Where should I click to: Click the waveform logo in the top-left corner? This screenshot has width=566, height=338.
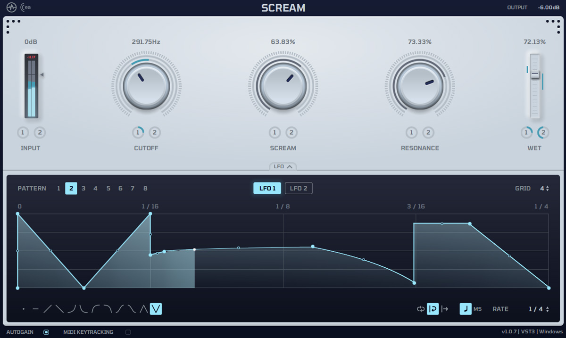pyautogui.click(x=11, y=7)
